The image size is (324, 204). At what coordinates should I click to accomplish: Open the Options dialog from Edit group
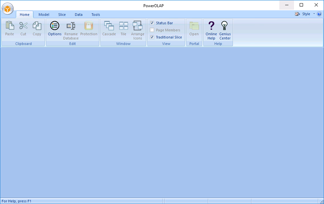click(55, 26)
